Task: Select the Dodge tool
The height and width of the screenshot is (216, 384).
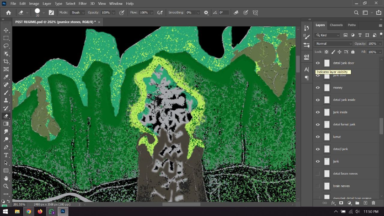Action: point(6,139)
